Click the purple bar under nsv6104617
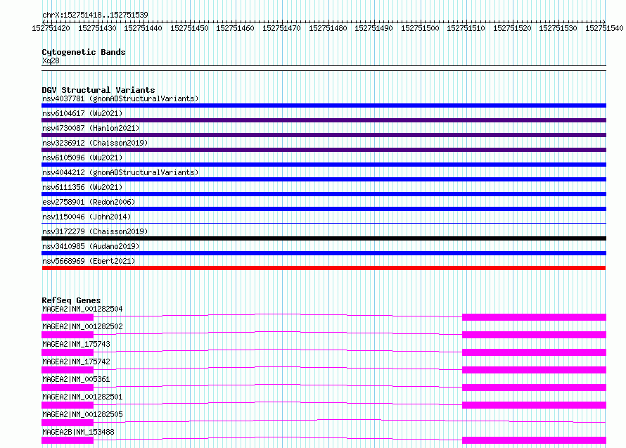The width and height of the screenshot is (626, 448). [324, 120]
